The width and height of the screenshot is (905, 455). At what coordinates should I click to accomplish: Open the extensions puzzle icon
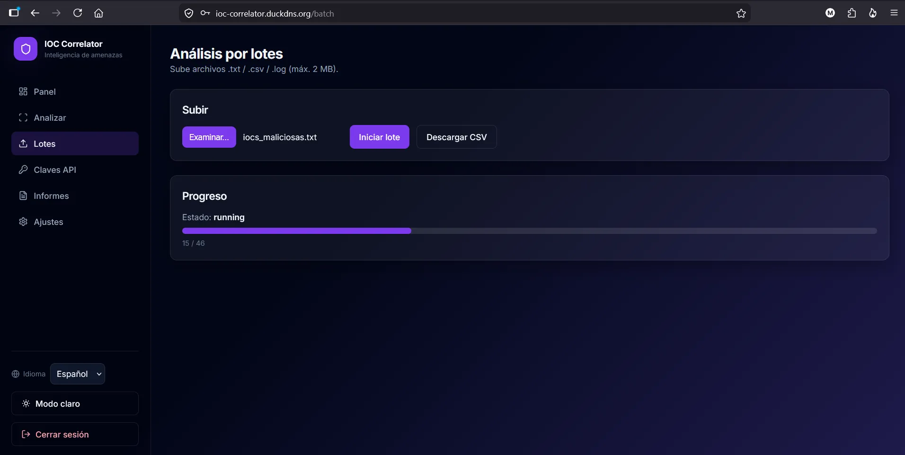(x=852, y=13)
